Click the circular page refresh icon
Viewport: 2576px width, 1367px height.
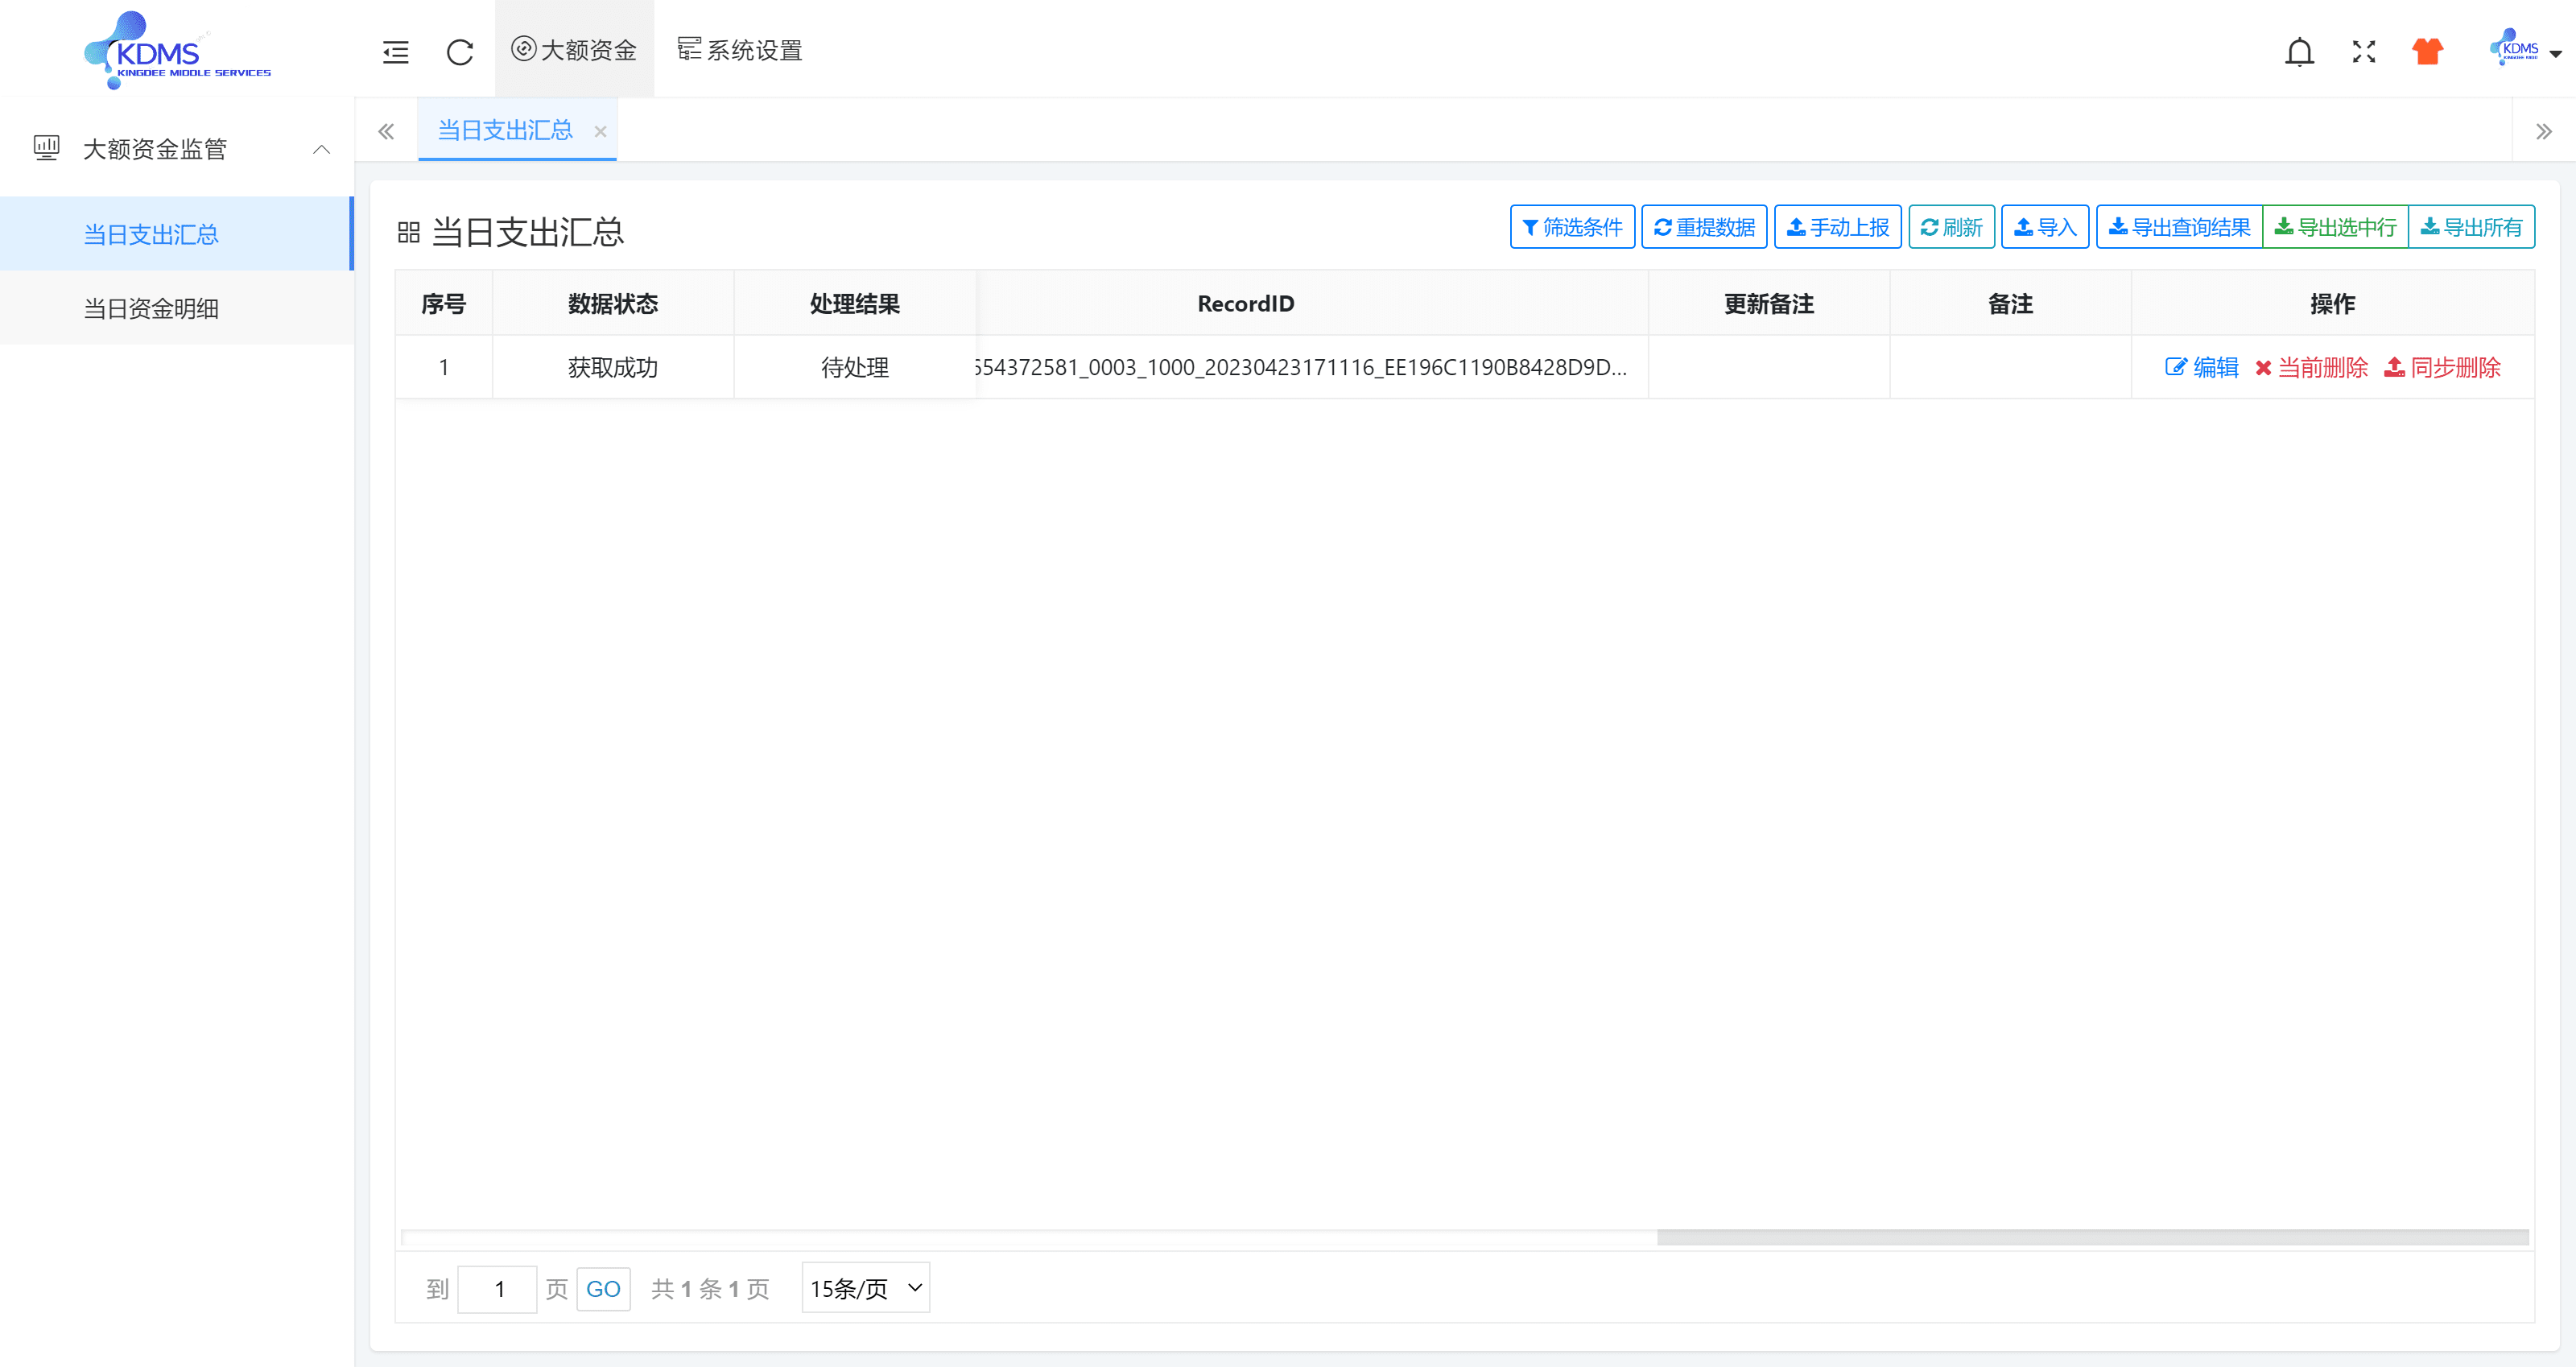click(459, 52)
